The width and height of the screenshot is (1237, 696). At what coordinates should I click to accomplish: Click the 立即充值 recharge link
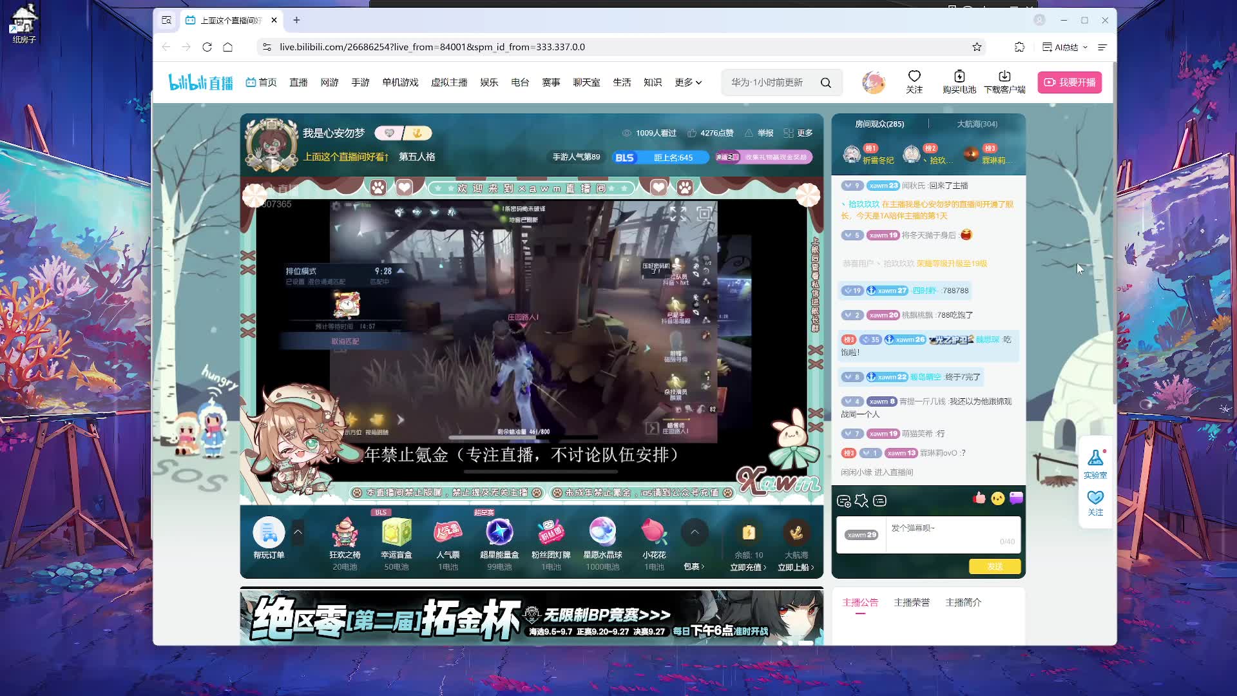tap(747, 567)
